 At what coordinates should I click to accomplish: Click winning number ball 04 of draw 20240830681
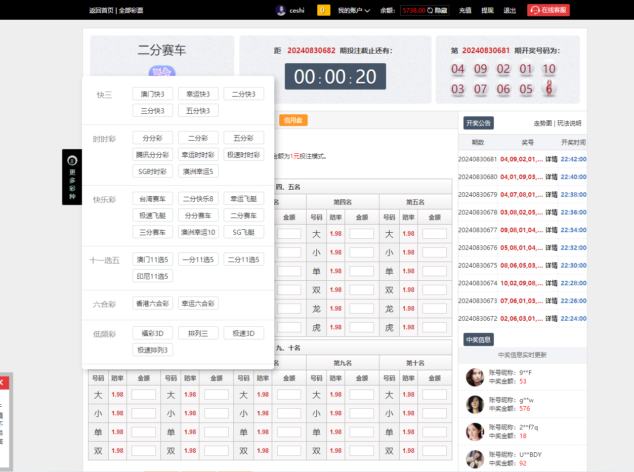coord(457,68)
